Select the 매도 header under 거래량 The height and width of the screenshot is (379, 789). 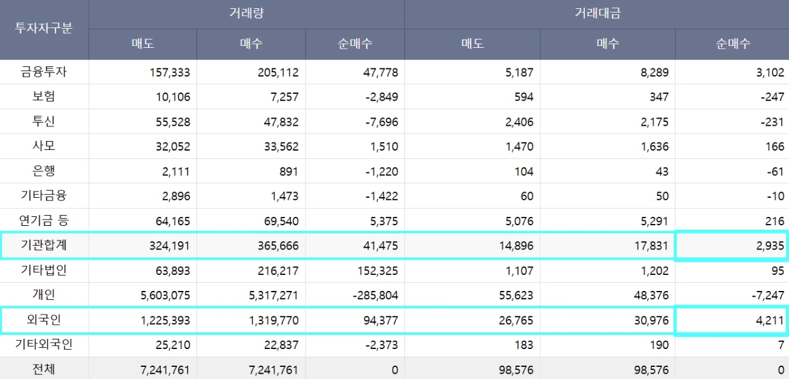(x=142, y=44)
